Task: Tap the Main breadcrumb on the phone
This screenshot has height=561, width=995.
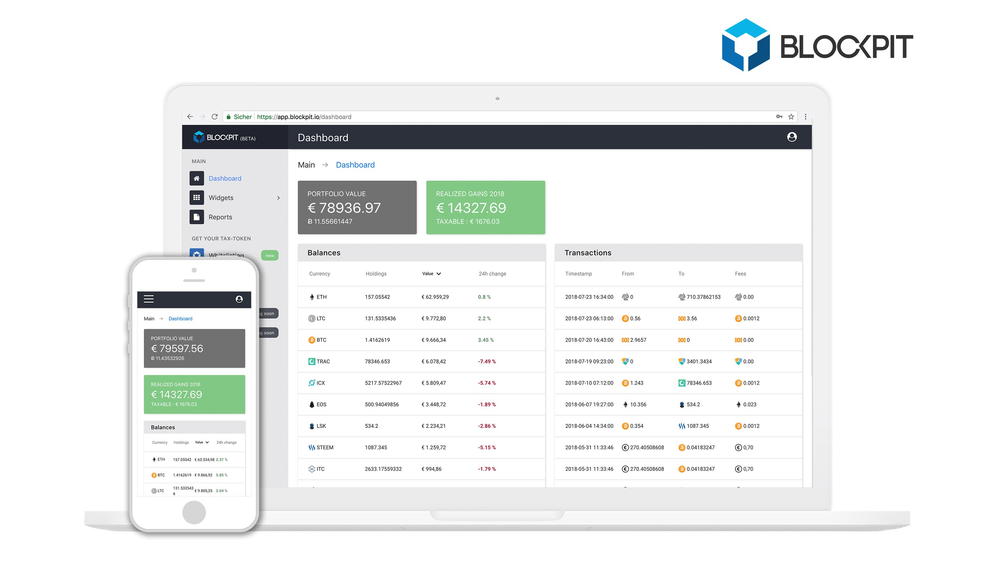Action: (149, 319)
